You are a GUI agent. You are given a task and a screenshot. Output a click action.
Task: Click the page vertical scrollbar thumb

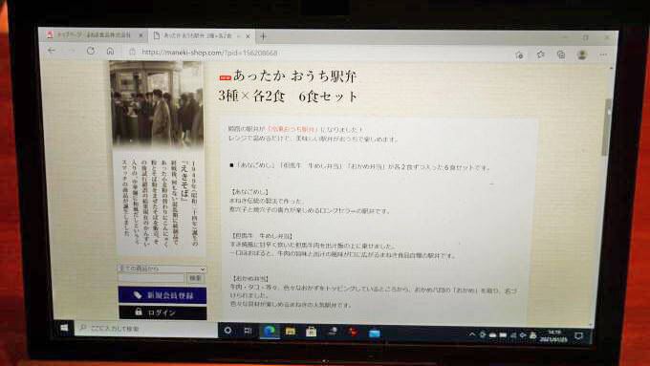606,127
